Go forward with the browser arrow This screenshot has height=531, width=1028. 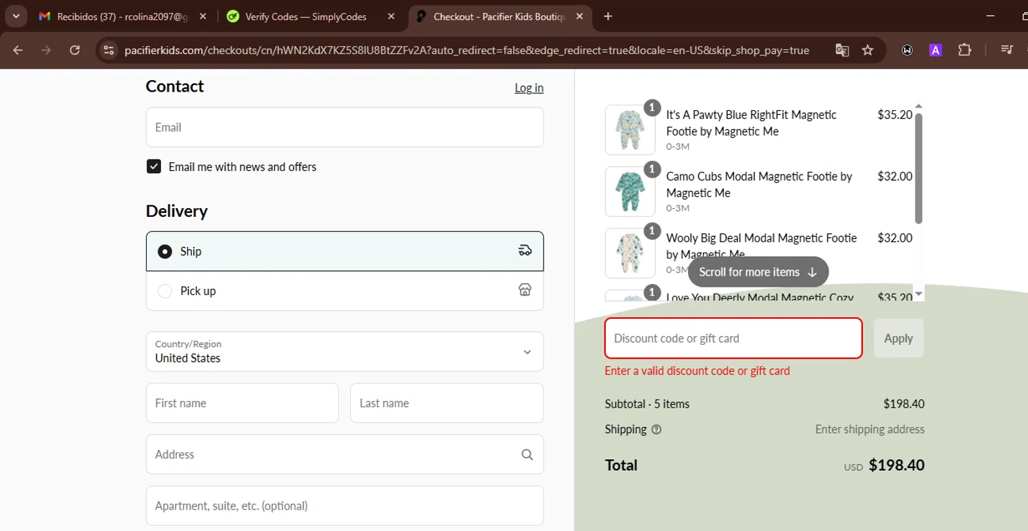pyautogui.click(x=46, y=50)
